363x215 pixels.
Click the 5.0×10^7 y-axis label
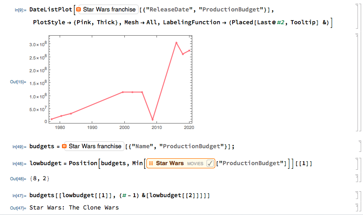coord(38,109)
